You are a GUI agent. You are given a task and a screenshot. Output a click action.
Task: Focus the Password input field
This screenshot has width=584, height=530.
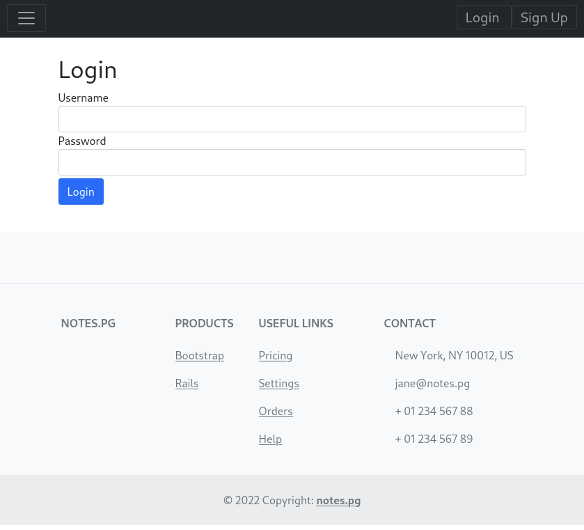(292, 162)
